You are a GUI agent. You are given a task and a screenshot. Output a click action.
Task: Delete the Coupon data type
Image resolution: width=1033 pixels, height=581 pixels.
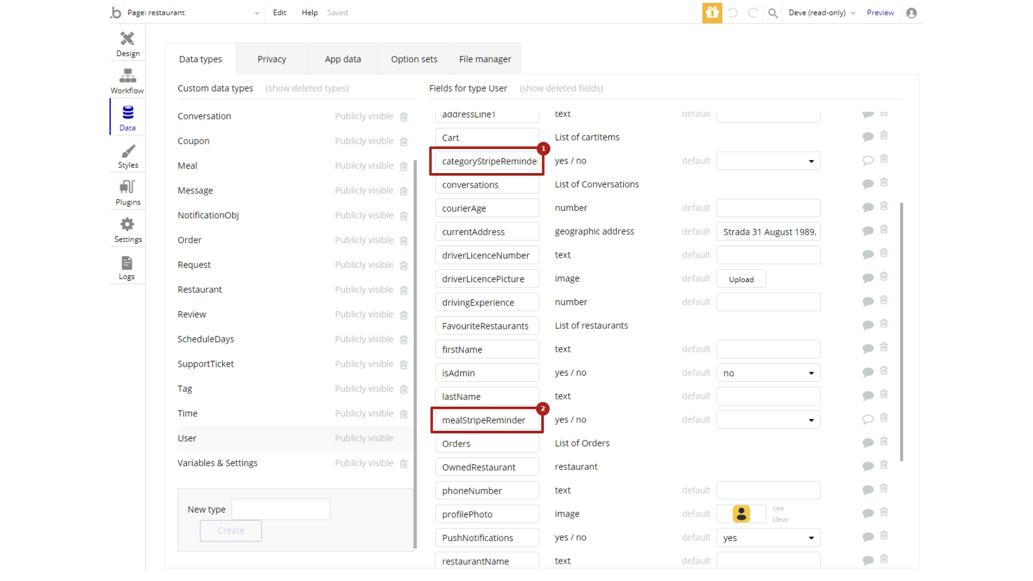coord(404,142)
